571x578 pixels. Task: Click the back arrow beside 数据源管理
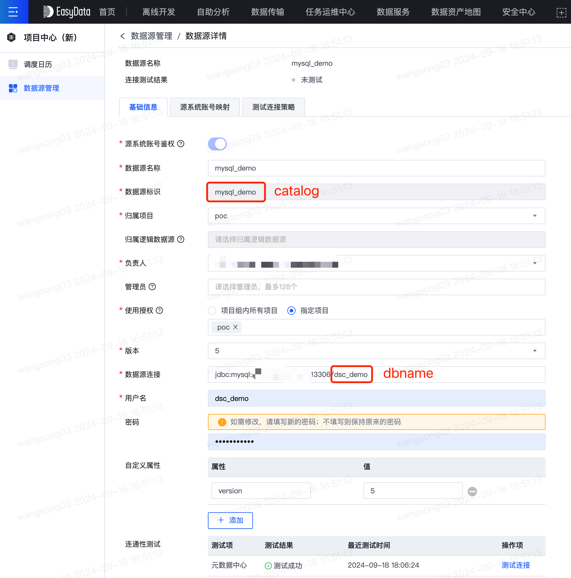pyautogui.click(x=123, y=36)
